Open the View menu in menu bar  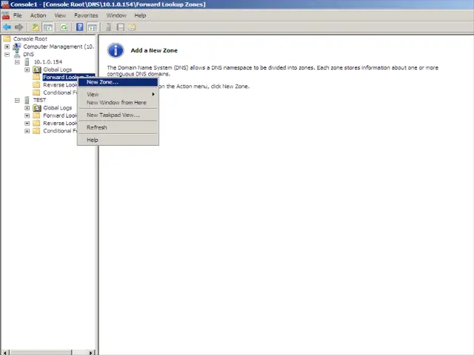click(60, 16)
